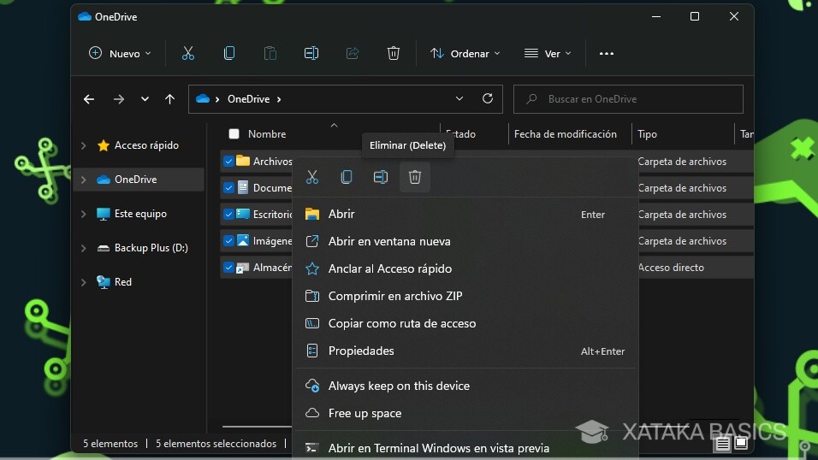Click the Share icon in the top toolbar
Image resolution: width=818 pixels, height=460 pixels.
[x=353, y=53]
